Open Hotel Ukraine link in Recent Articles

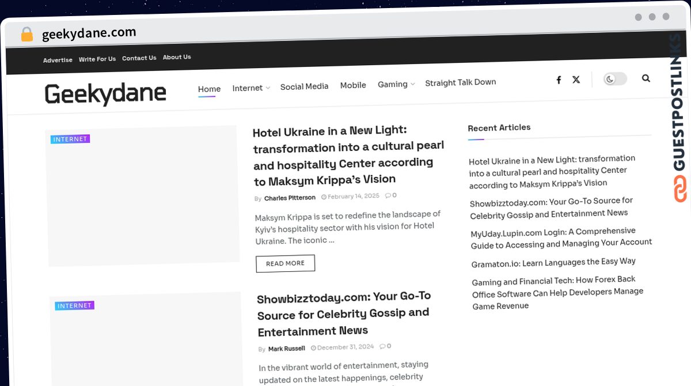click(552, 171)
